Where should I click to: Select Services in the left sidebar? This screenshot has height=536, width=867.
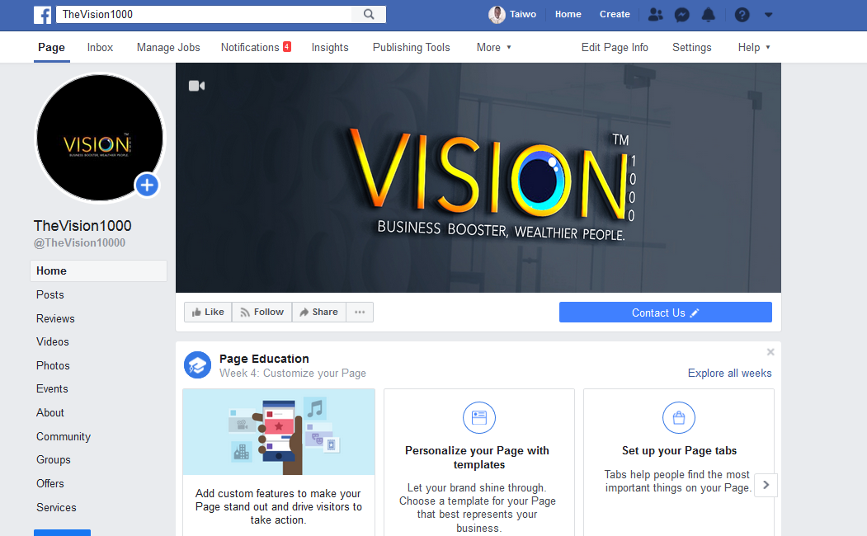(x=56, y=506)
